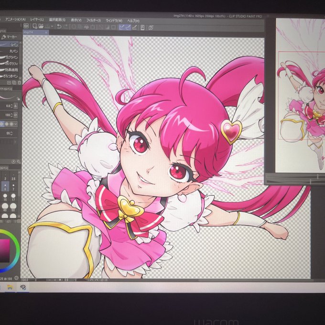Click the smartphone connection icon in command bar
The height and width of the screenshot is (325, 325).
pyautogui.click(x=142, y=28)
